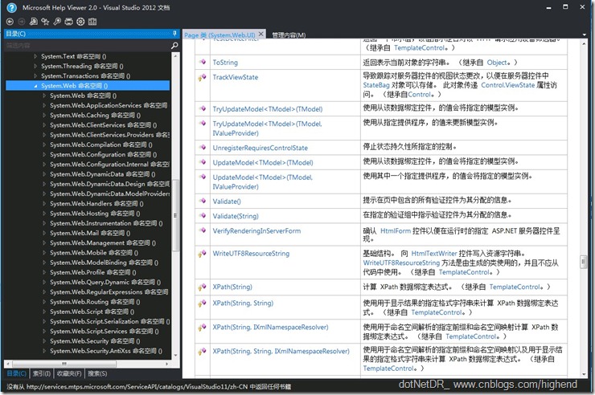Click the method icon beside WriteUTF8ResourceString
Screen dimensions: 595x395
(x=203, y=254)
